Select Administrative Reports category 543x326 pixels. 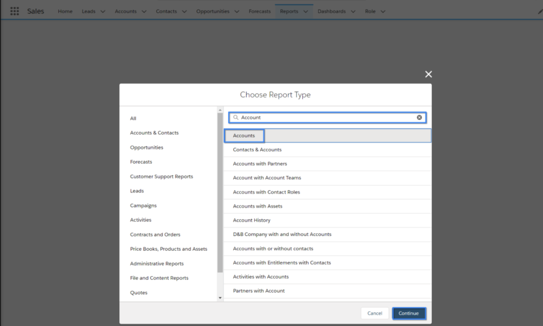click(157, 263)
